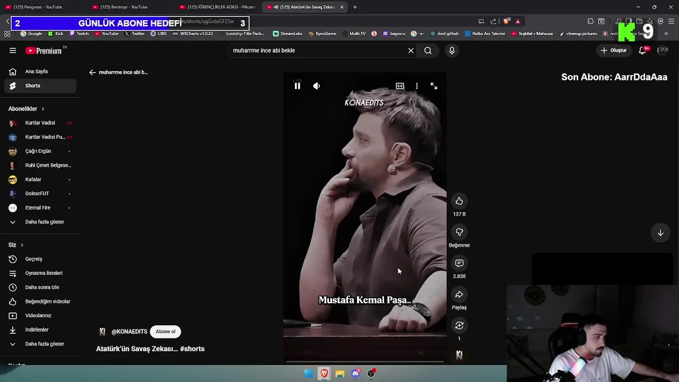Image resolution: width=679 pixels, height=382 pixels.
Task: Open the StreamLabs bookmark
Action: pyautogui.click(x=288, y=33)
